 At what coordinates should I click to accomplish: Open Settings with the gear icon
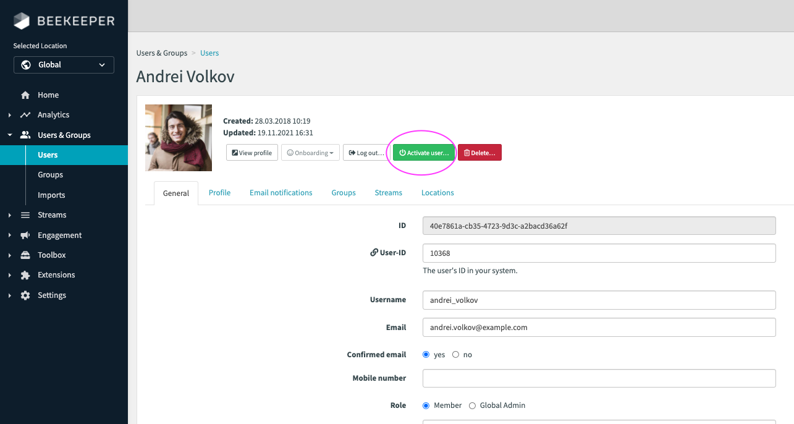click(25, 295)
